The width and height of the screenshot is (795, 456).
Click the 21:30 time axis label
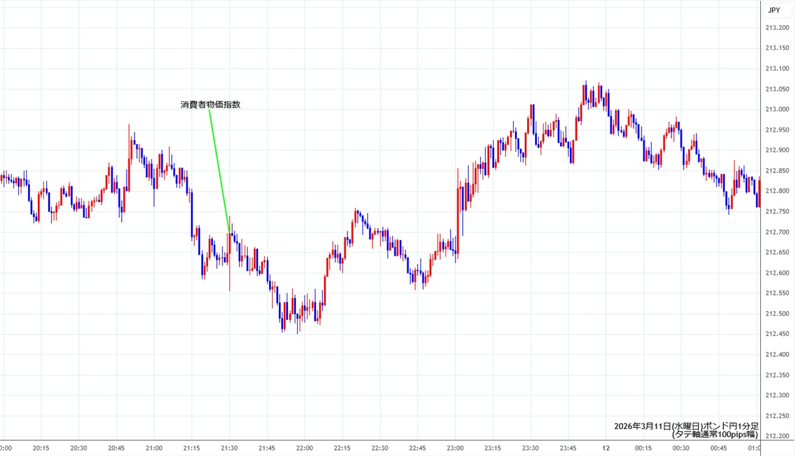(x=229, y=448)
